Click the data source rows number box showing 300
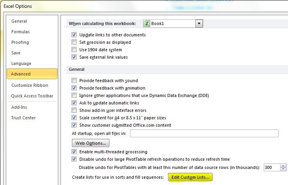Screen dimensions: 288x185 click(272, 167)
